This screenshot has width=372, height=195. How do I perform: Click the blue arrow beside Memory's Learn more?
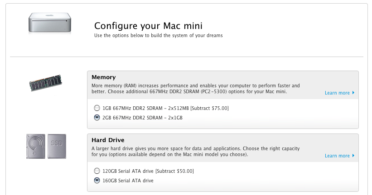353,93
